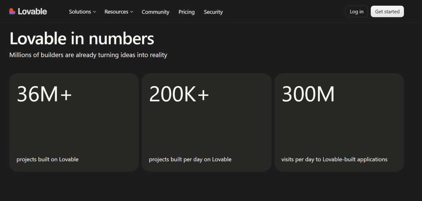Click the 200K+ statistic number
Viewport: 422px width, 201px height.
coord(179,94)
